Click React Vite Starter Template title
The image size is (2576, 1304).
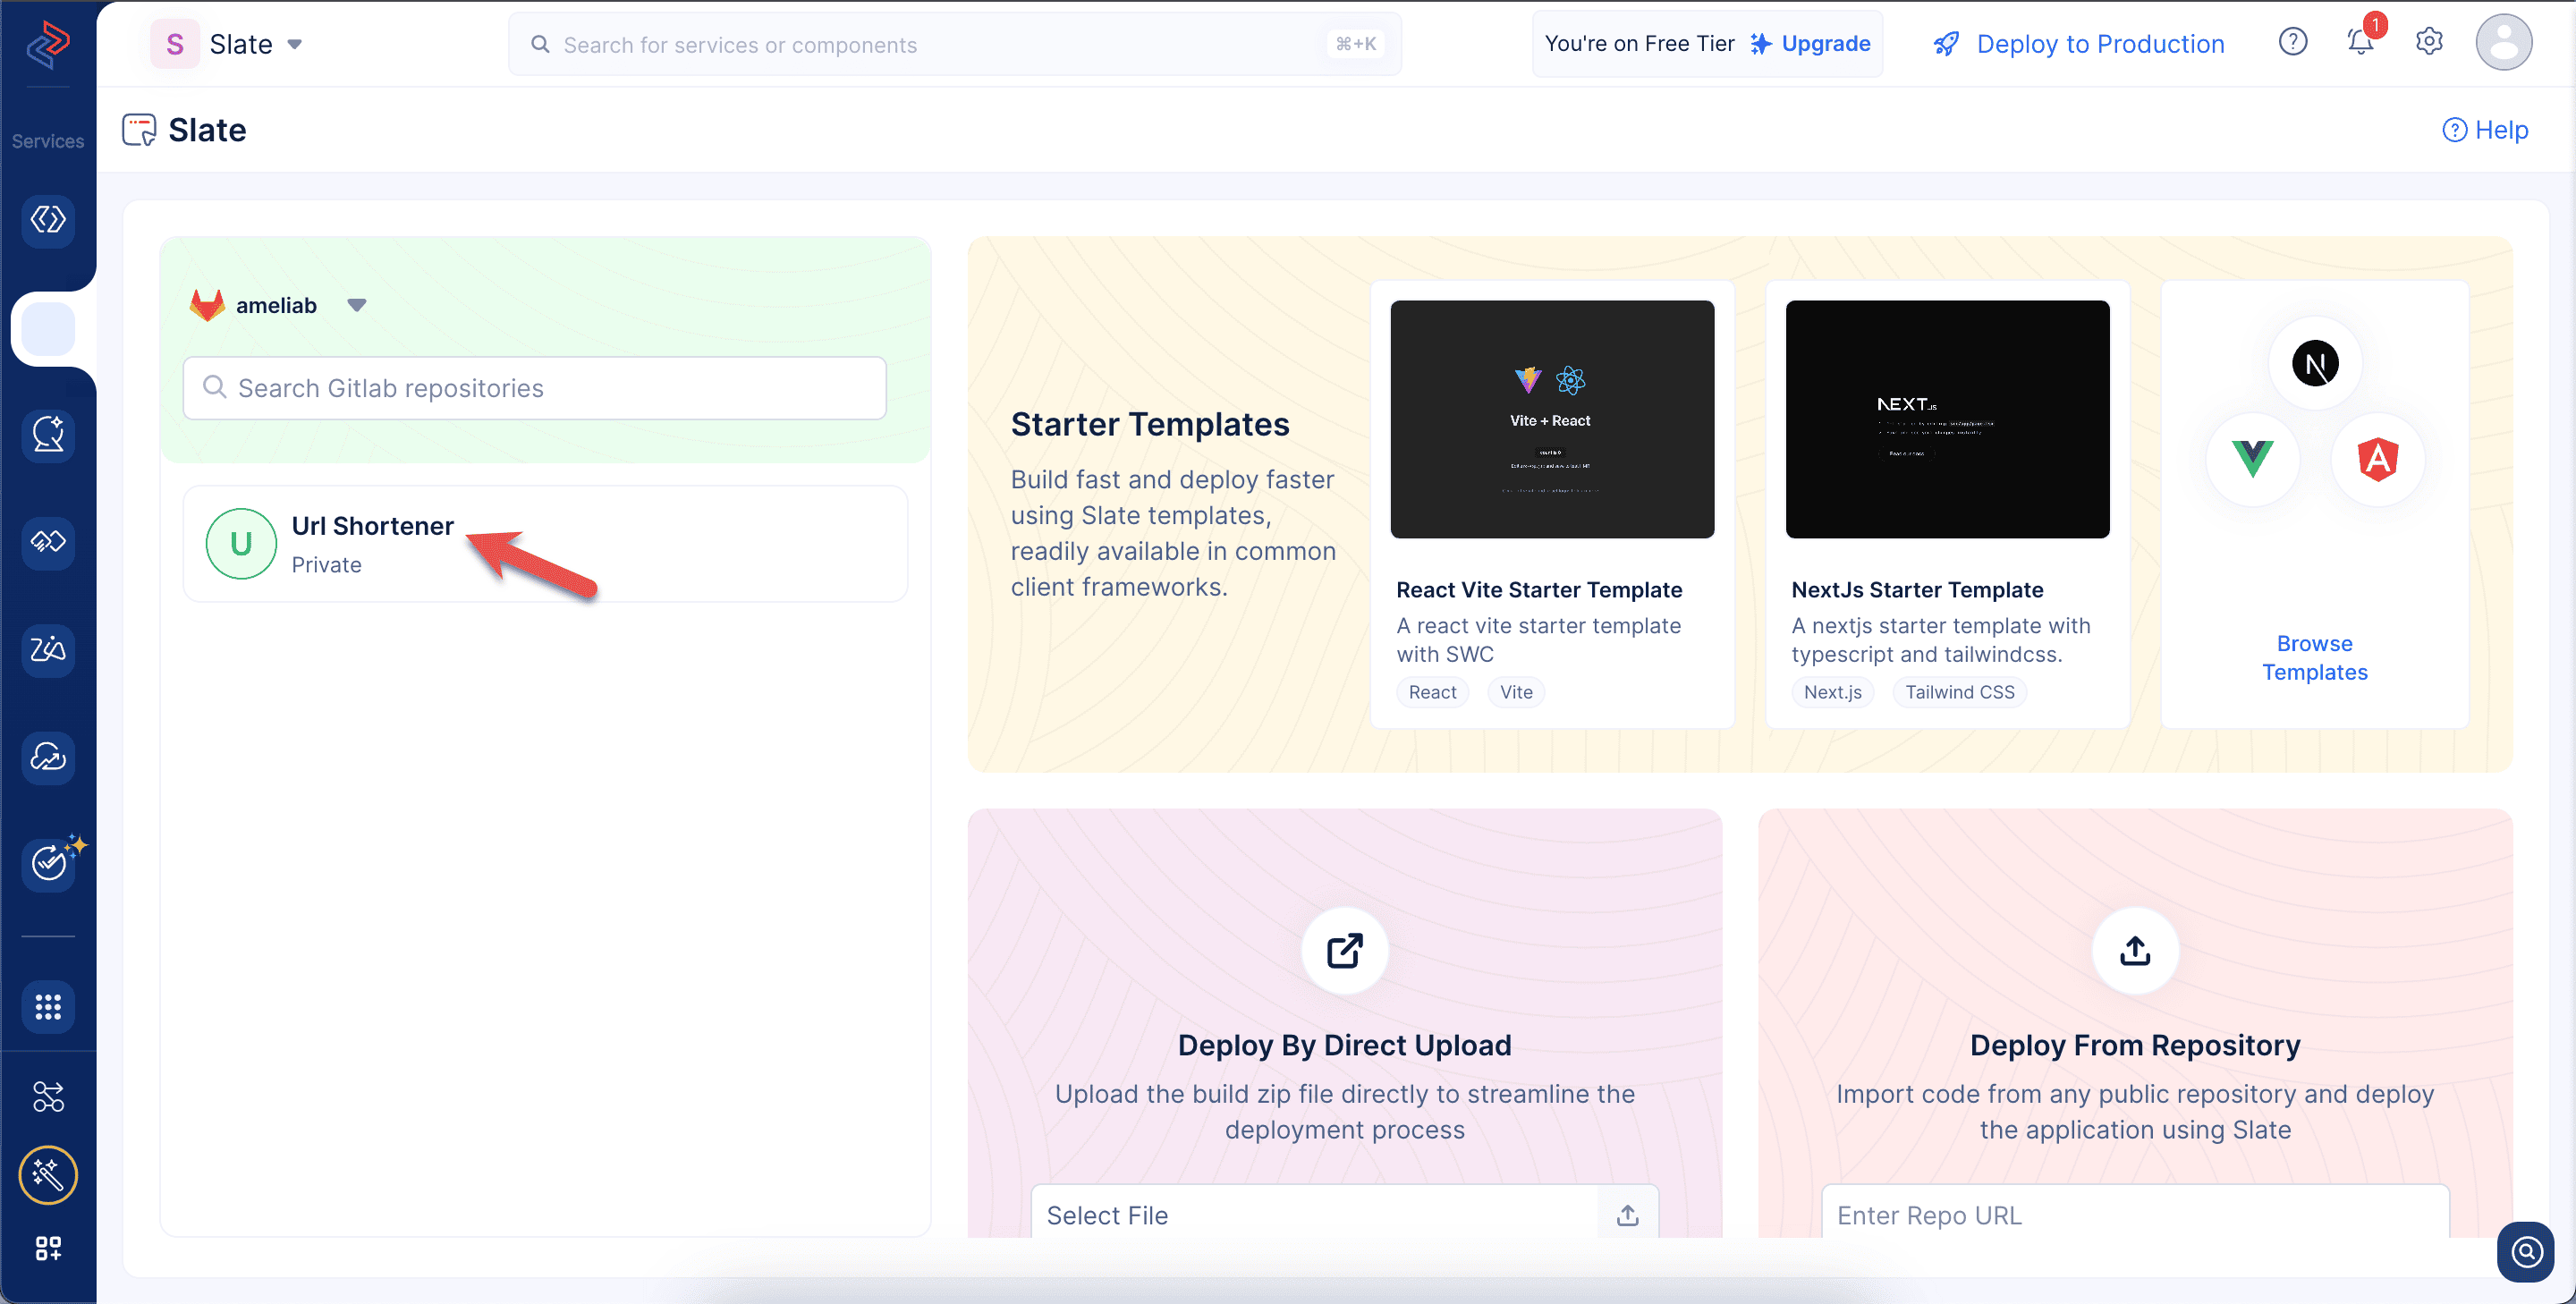(x=1539, y=590)
